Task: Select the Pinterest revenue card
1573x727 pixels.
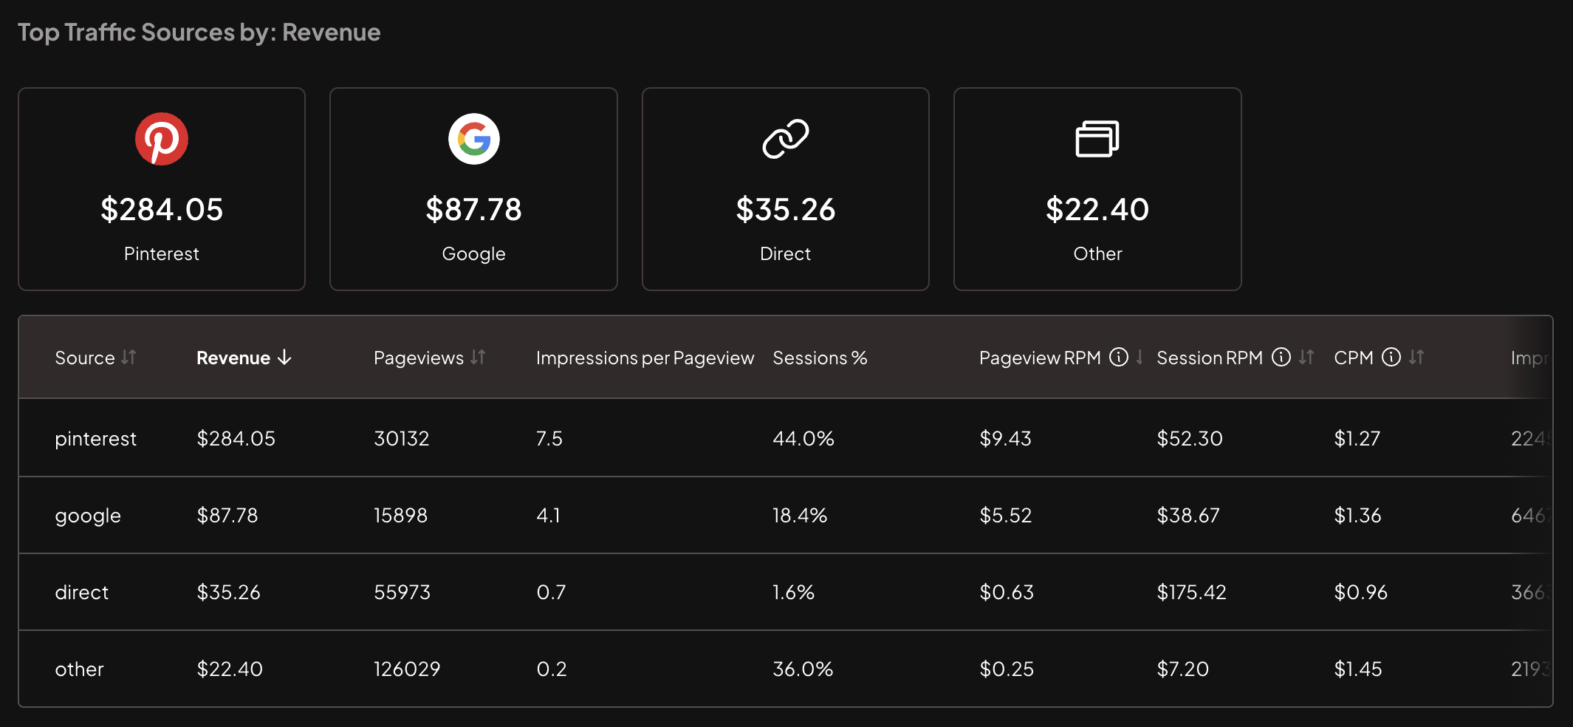Action: point(162,189)
